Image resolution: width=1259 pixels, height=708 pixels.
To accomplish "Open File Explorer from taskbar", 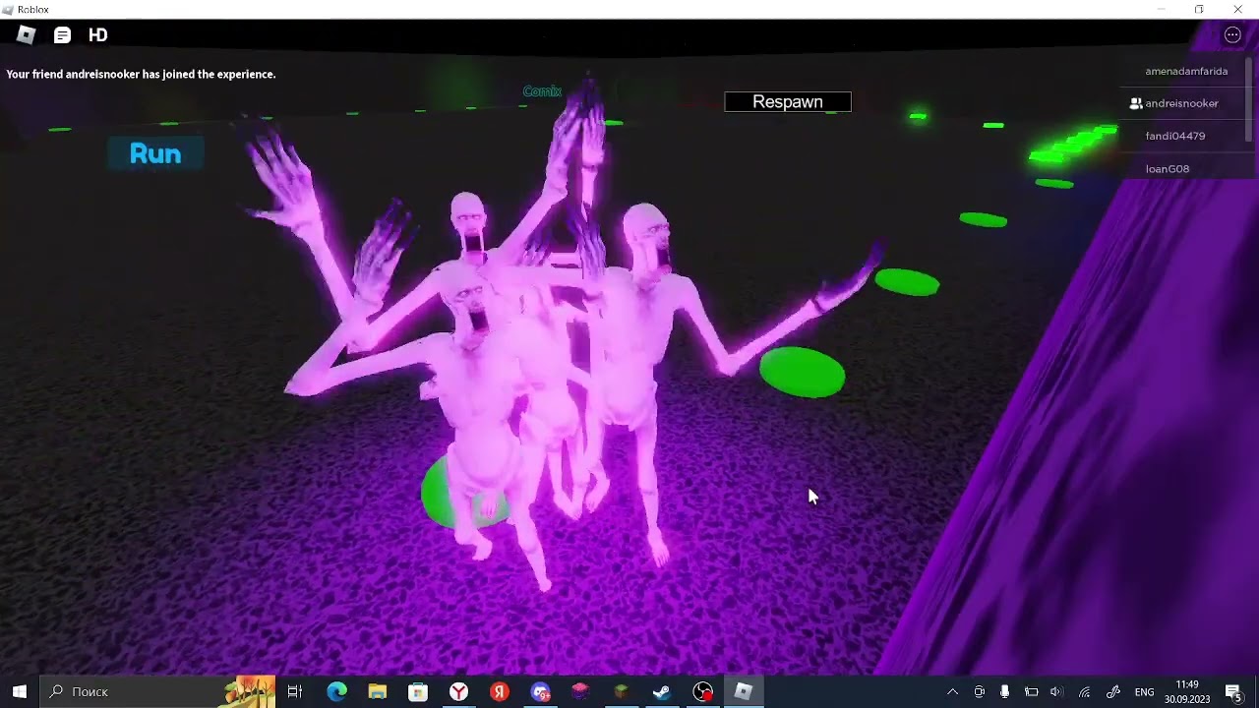I will (378, 691).
